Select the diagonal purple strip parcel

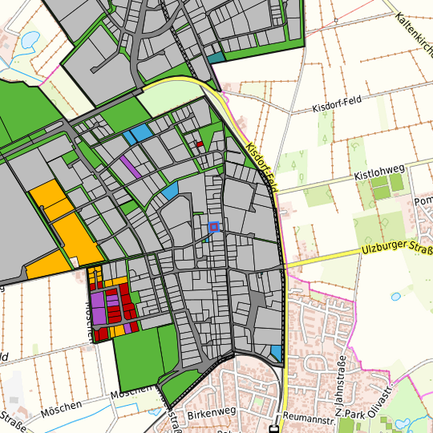131,167
